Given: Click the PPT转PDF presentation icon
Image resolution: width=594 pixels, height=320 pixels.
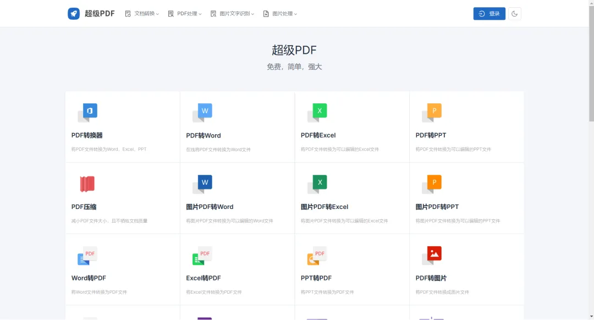Looking at the screenshot, I should click(x=317, y=256).
